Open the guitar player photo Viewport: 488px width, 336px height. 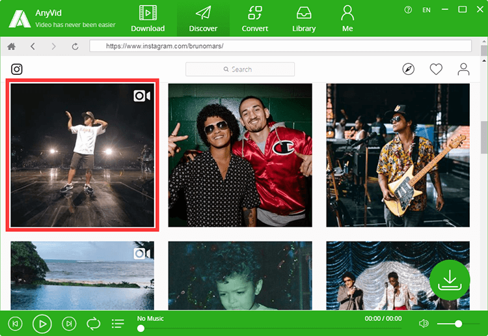coord(398,155)
